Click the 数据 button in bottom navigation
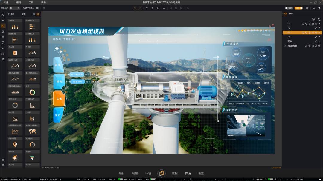Image resolution: width=323 pixels, height=181 pixels. pyautogui.click(x=175, y=173)
